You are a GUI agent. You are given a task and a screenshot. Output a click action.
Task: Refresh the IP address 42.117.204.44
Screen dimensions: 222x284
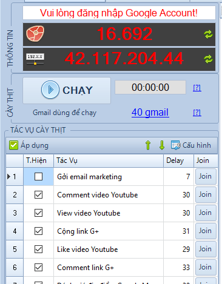point(208,59)
